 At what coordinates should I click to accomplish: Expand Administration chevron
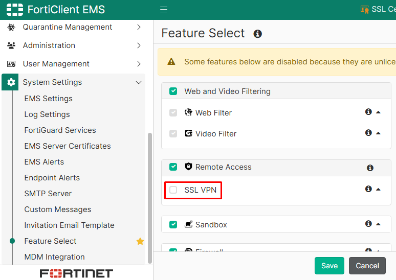139,45
